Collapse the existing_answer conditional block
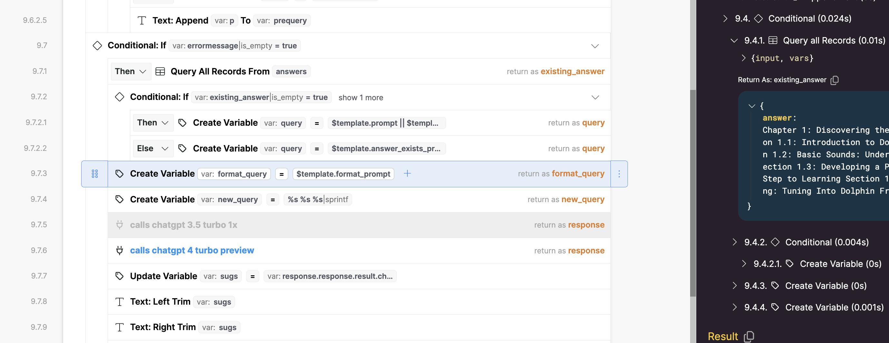889x343 pixels. pos(595,97)
